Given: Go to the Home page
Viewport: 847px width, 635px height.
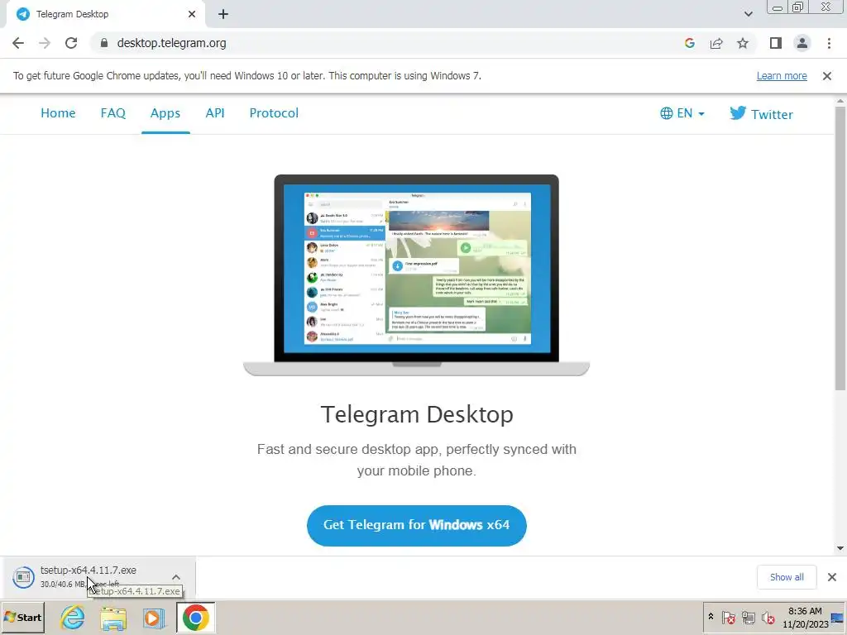Looking at the screenshot, I should pos(59,112).
